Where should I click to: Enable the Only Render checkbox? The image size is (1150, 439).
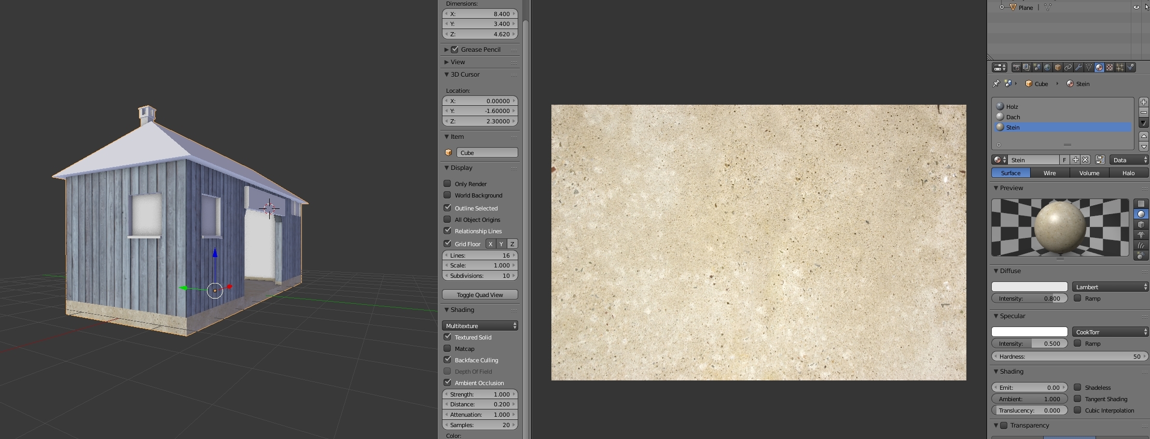point(447,183)
